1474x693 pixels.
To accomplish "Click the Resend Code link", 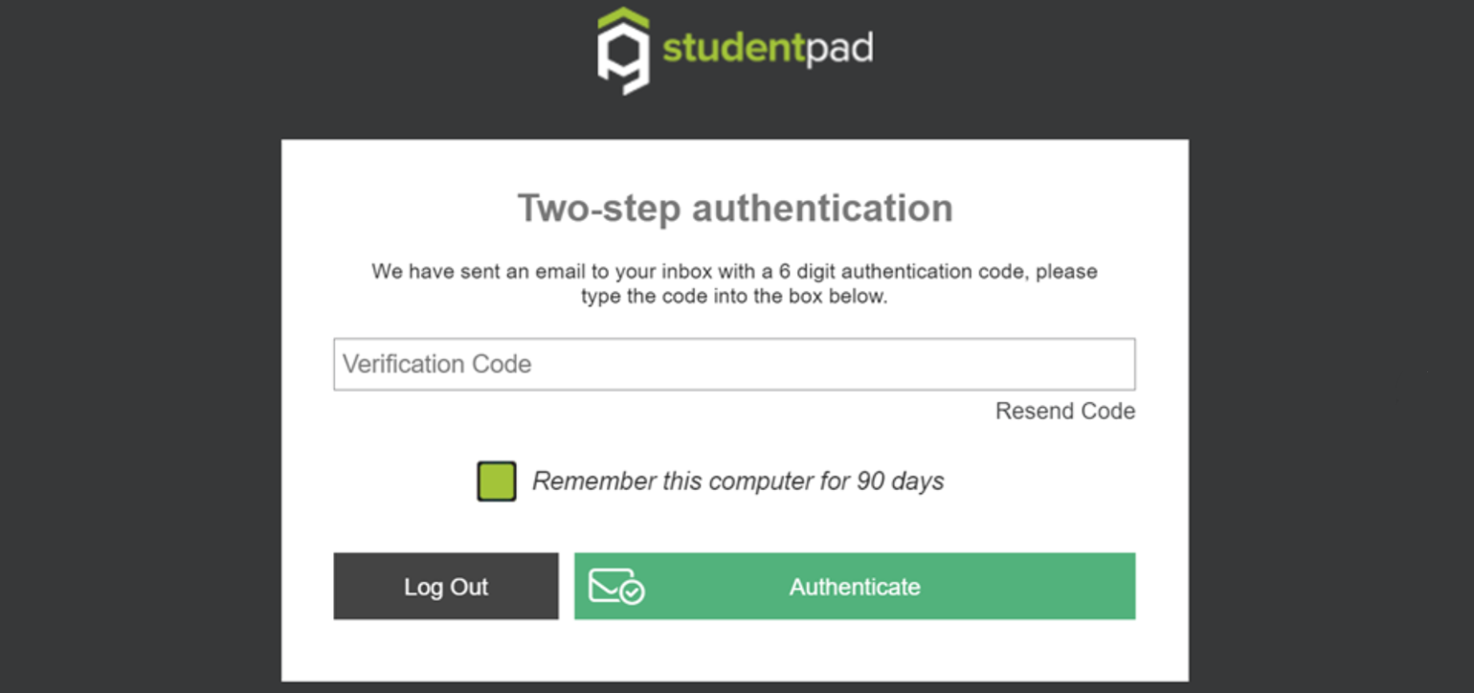I will pyautogui.click(x=1064, y=412).
